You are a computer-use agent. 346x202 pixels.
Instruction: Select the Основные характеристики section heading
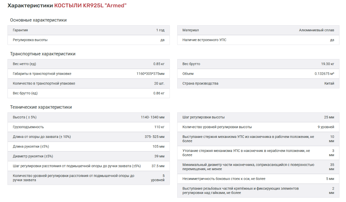(38, 20)
